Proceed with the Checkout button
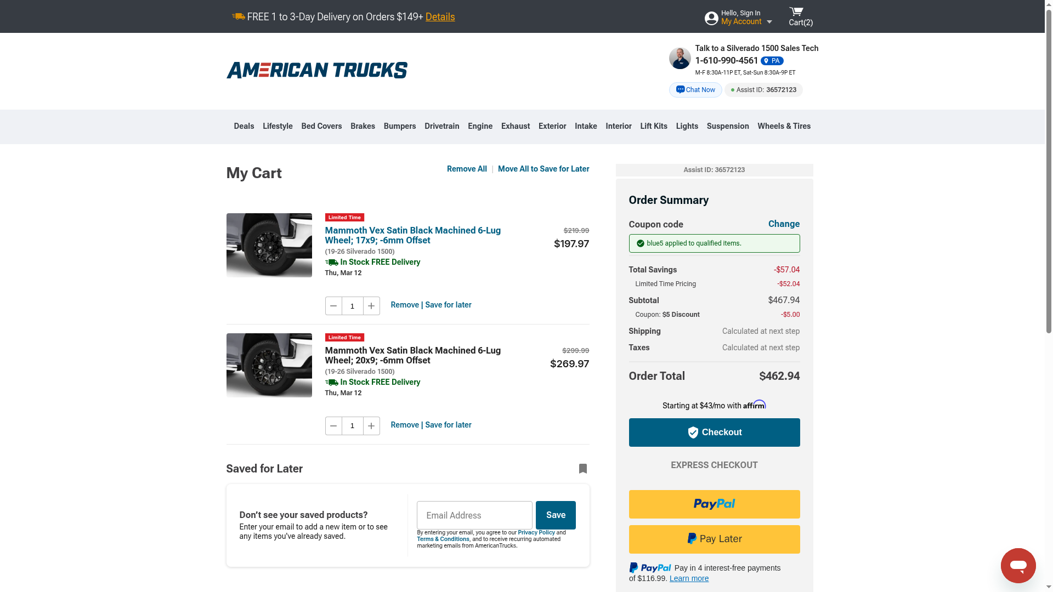This screenshot has width=1053, height=592. (714, 432)
